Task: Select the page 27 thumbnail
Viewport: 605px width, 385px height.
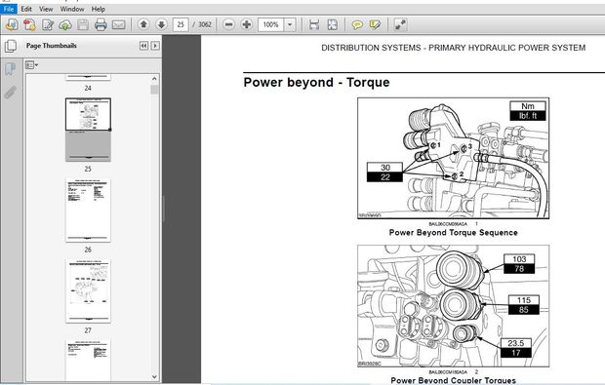Action: tap(88, 291)
